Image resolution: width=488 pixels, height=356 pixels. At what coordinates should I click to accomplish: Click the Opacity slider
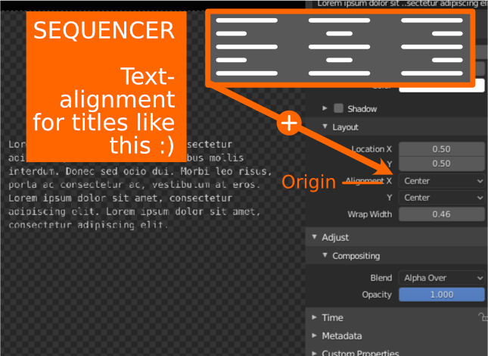click(x=442, y=295)
